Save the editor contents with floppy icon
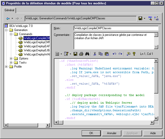165x139 pixels. (75, 54)
